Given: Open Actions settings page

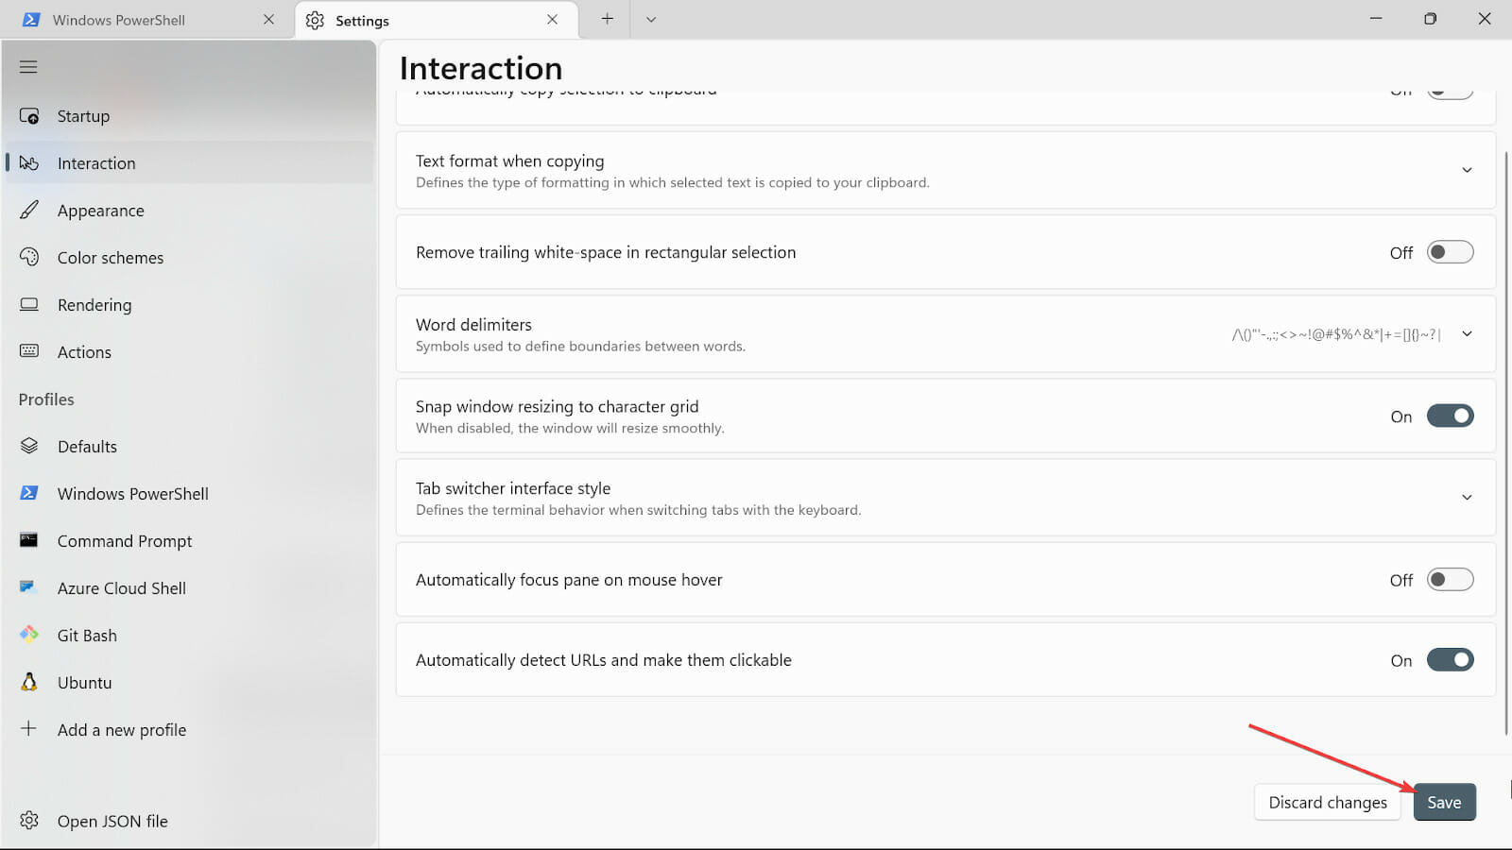Looking at the screenshot, I should 189,352.
